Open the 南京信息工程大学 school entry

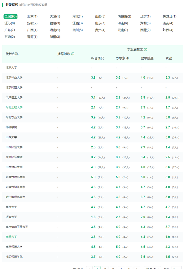[17, 227]
